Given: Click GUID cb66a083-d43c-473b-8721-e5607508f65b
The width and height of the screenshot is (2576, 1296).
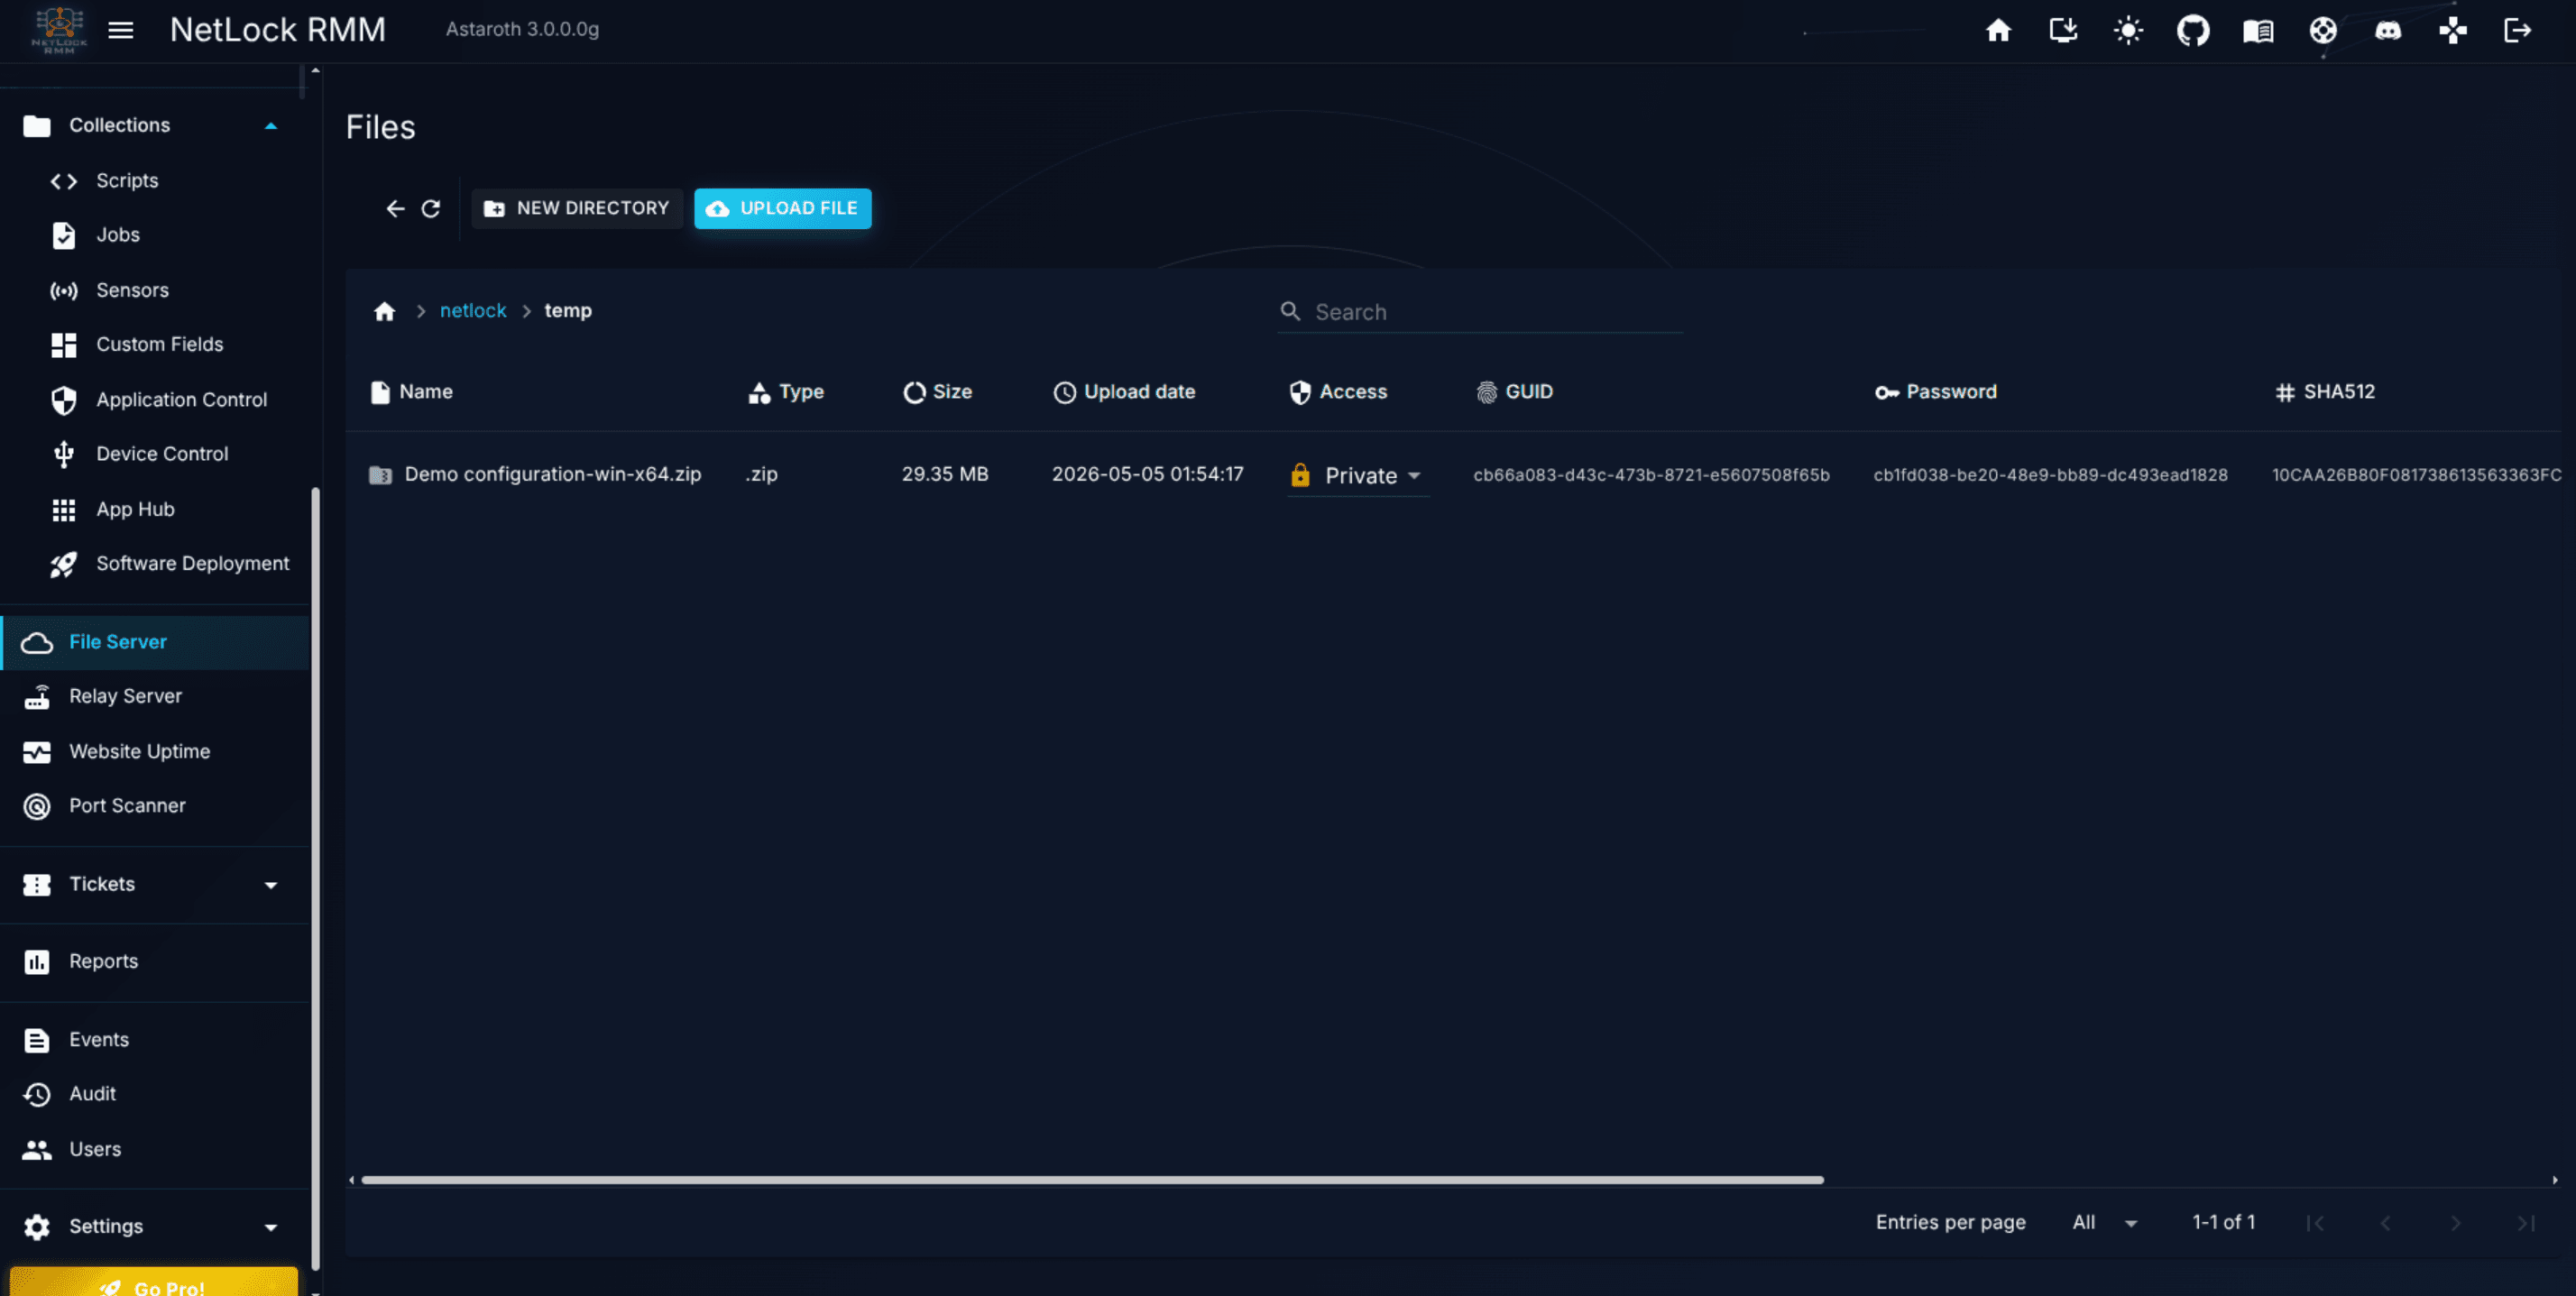Looking at the screenshot, I should click(1651, 475).
